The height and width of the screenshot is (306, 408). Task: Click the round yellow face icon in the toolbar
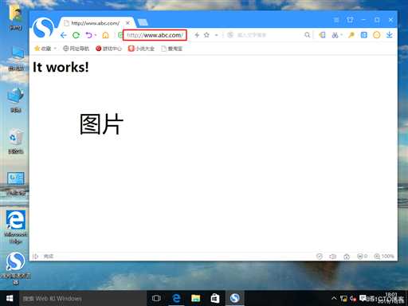(x=377, y=35)
